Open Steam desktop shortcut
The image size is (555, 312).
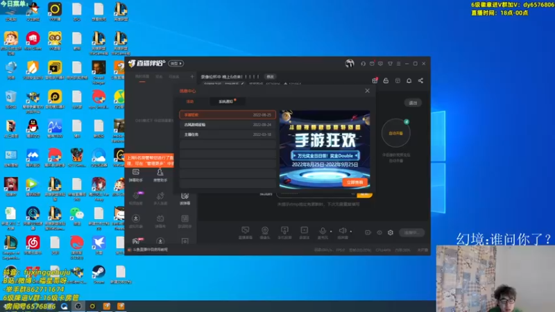[99, 275]
